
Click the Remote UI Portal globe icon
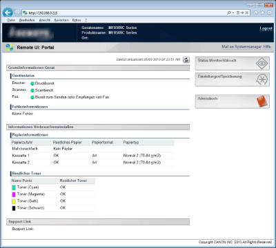pyautogui.click(x=10, y=48)
